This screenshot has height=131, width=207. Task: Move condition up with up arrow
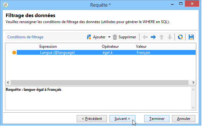[162, 37]
